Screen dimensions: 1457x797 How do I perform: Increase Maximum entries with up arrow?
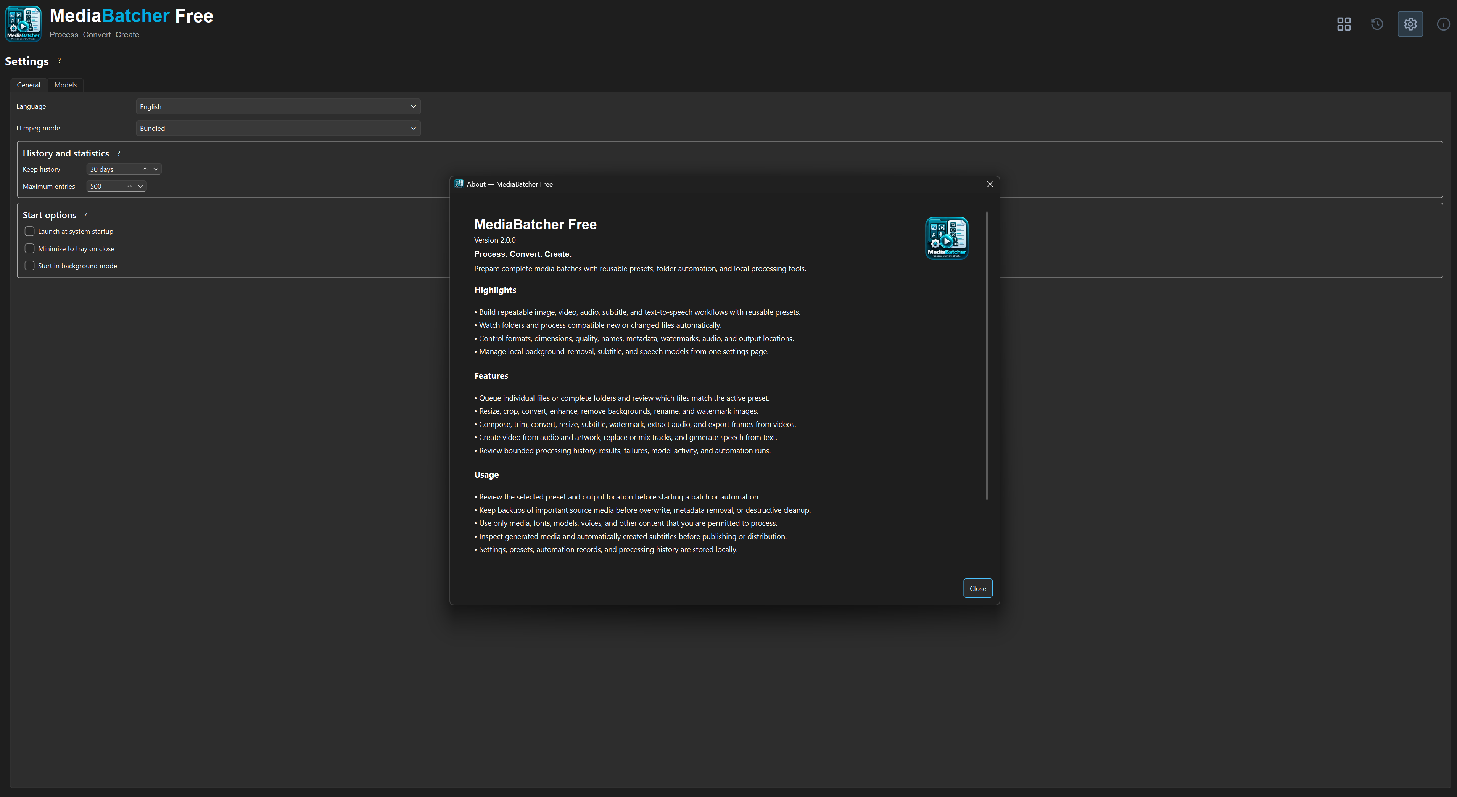[129, 186]
